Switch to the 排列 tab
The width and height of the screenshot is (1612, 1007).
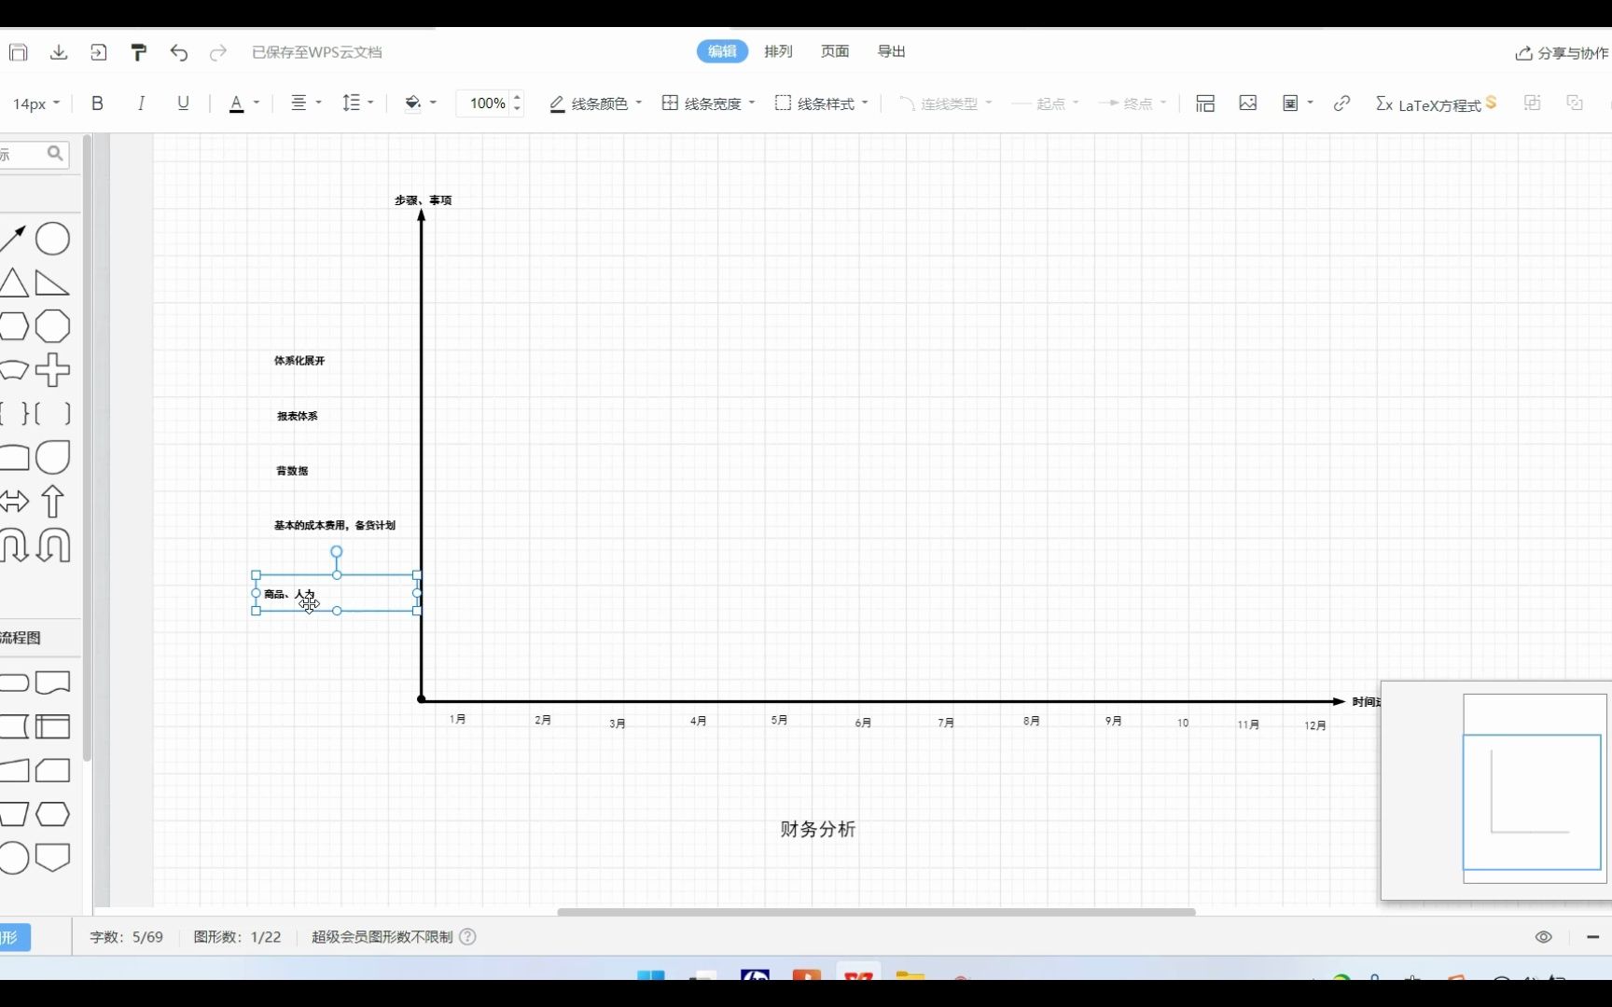tap(778, 52)
